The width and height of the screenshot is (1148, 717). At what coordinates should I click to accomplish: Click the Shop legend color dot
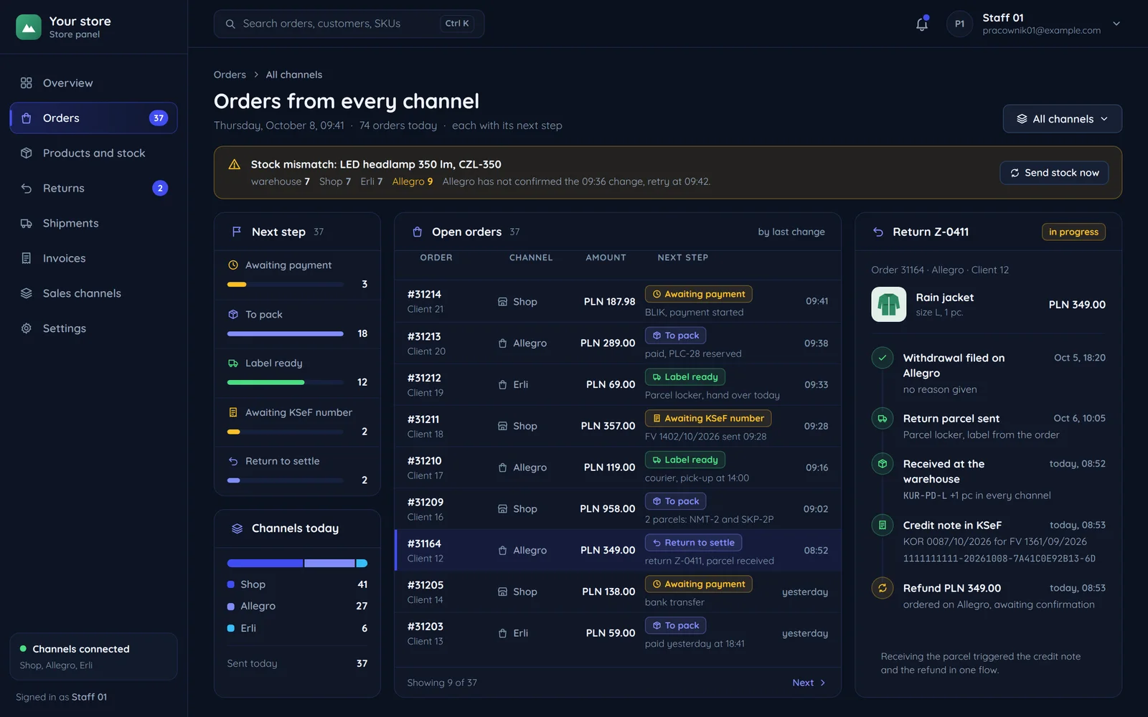click(231, 584)
